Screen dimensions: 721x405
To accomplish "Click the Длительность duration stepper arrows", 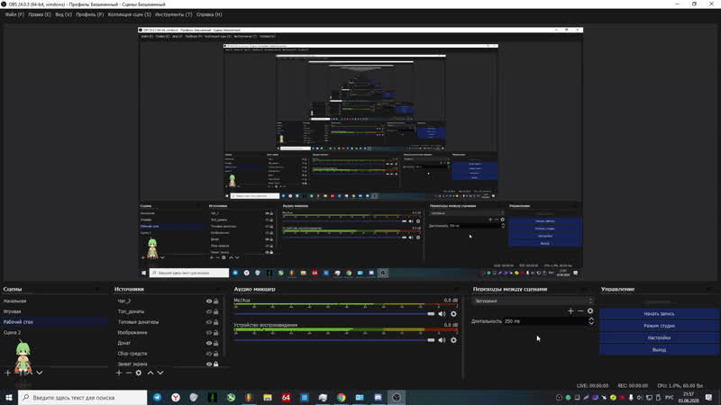I will point(591,321).
